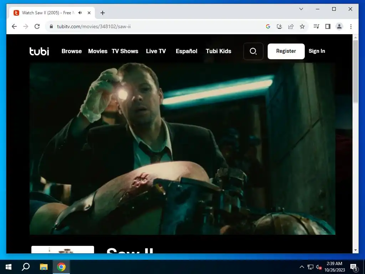Image resolution: width=365 pixels, height=274 pixels.
Task: Click the network icon in system tray
Action: pyautogui.click(x=310, y=267)
